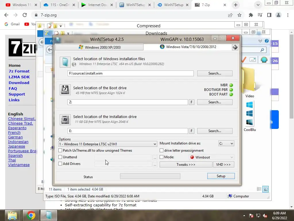Image resolution: width=294 pixels, height=221 pixels.
Task: Open the WinNTSetup tools diamond icon
Action: coord(235,47)
